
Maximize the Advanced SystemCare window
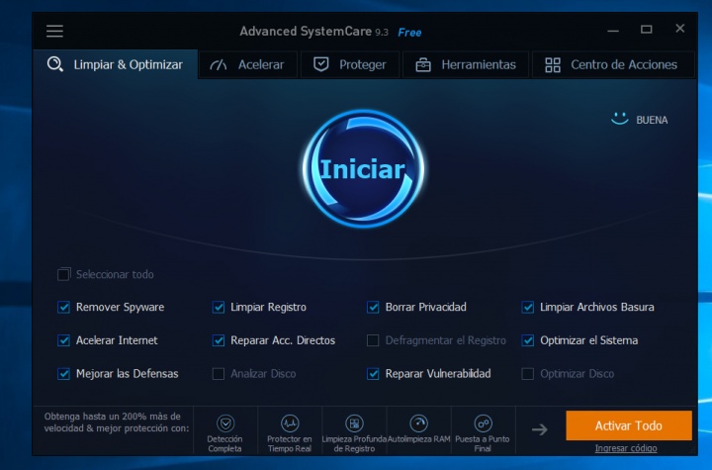[x=646, y=30]
